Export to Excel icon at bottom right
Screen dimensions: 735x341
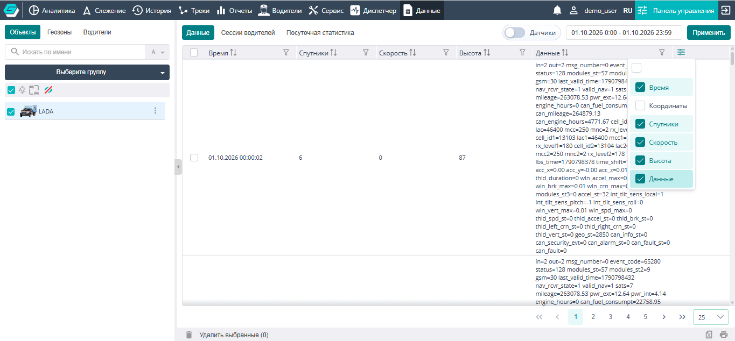pos(709,335)
